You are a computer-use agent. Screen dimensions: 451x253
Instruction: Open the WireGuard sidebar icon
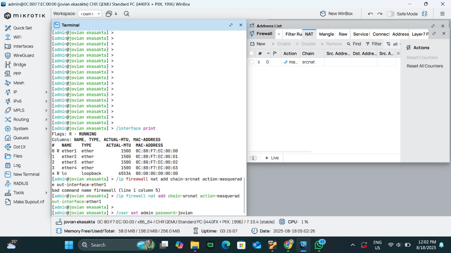[8, 56]
